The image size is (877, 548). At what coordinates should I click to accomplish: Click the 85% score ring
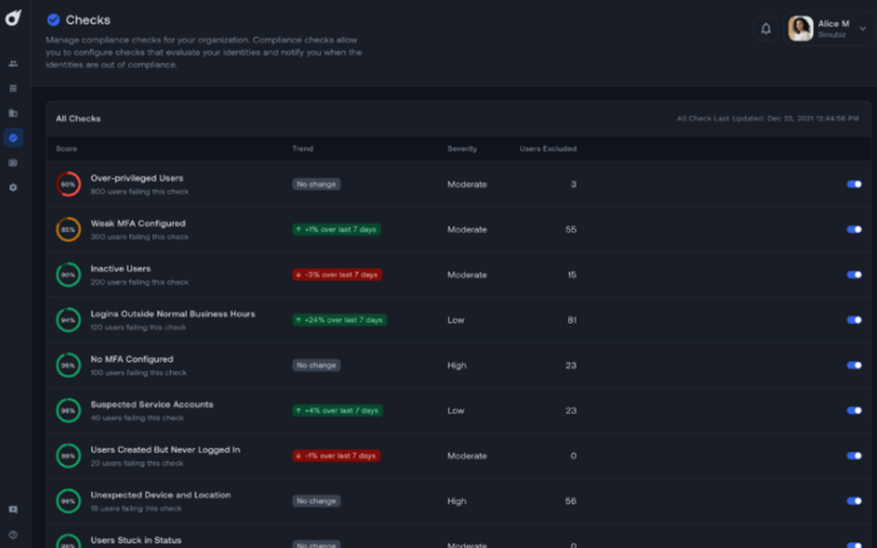[68, 230]
